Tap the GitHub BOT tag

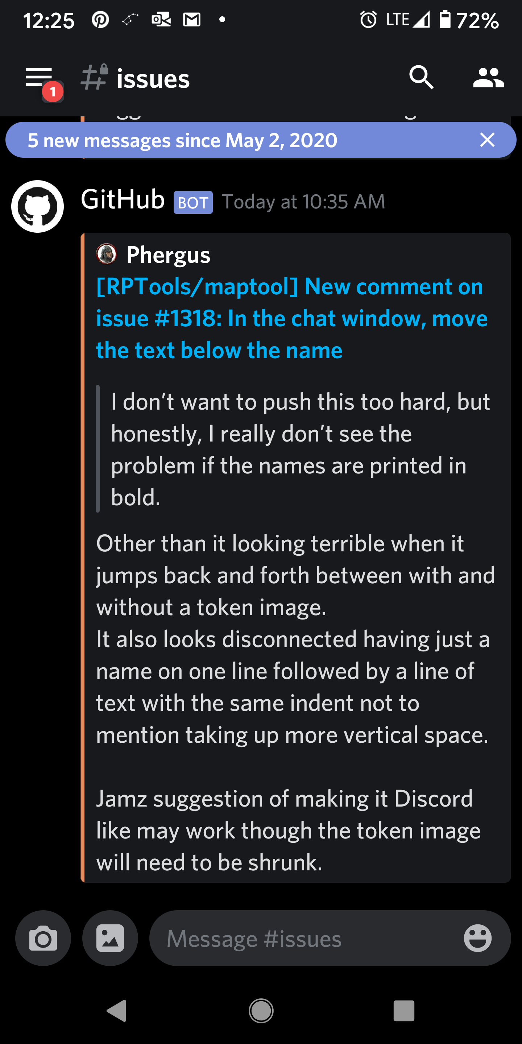tap(192, 202)
